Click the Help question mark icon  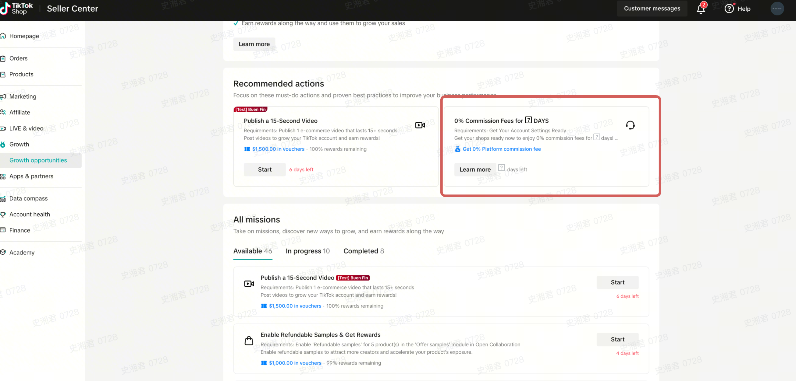pos(729,9)
